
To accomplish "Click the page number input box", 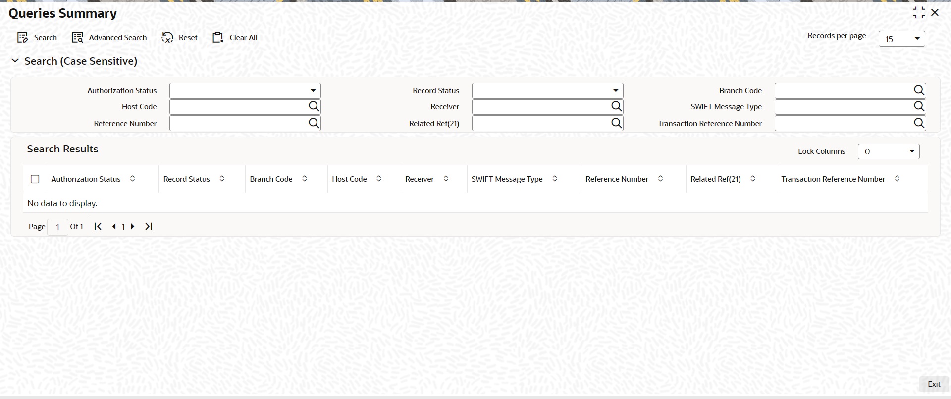I will 58,227.
